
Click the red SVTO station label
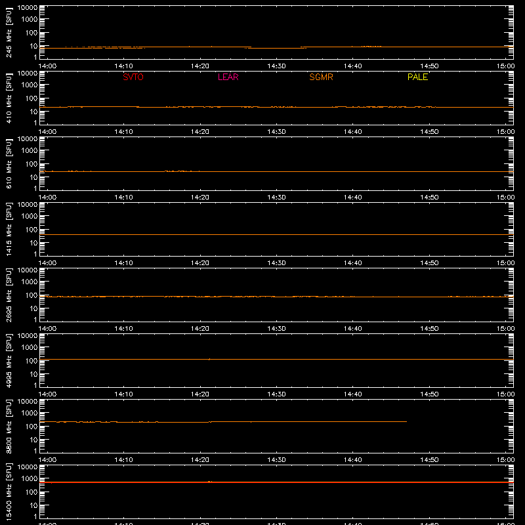(x=133, y=77)
